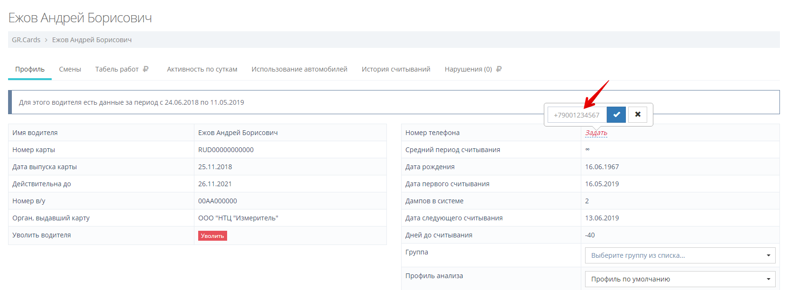
Task: Click the card issue date 25.11.2018
Action: click(215, 167)
